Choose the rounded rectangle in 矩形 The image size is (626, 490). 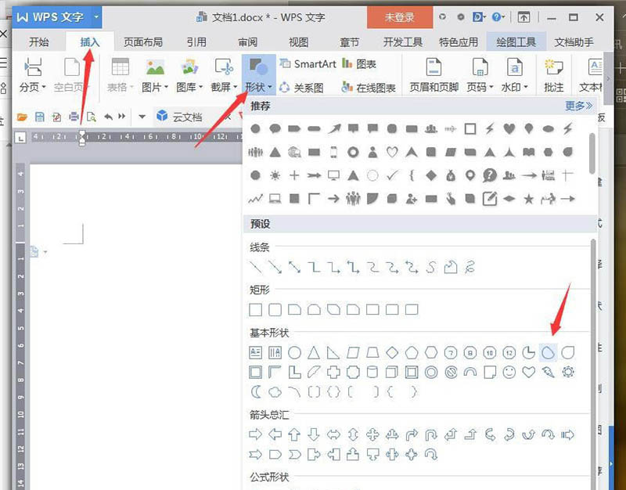coord(275,309)
